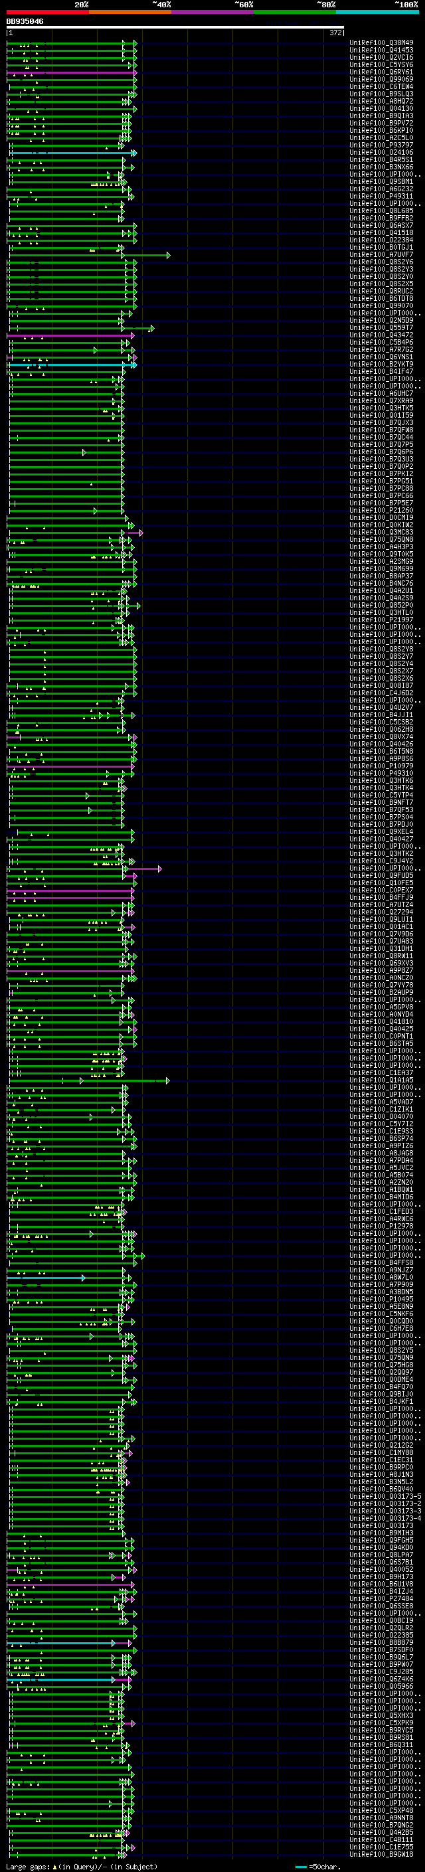The width and height of the screenshot is (425, 1872).
Task: Open hit UniRef100_Q9M699
Action: point(381,569)
